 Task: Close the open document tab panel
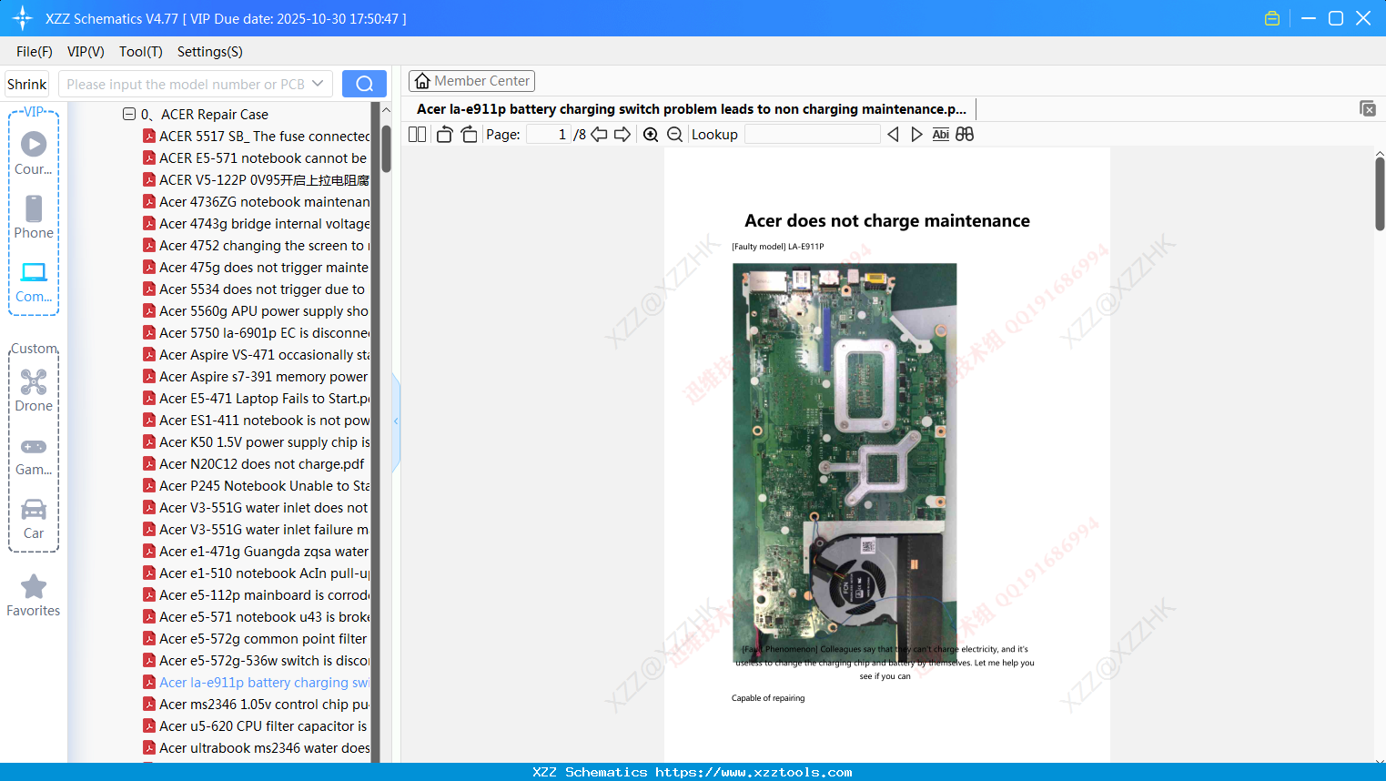click(1367, 108)
